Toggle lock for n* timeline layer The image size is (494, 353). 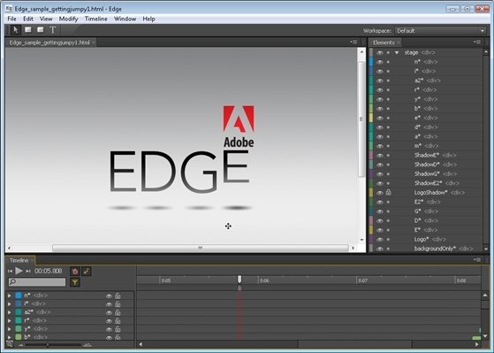point(118,295)
